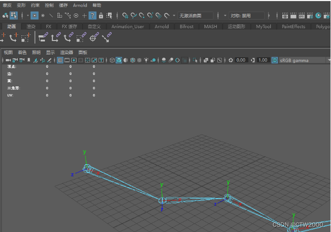This screenshot has height=232, width=331.
Task: Click the 无激活曲面 live surface field
Action: point(195,16)
